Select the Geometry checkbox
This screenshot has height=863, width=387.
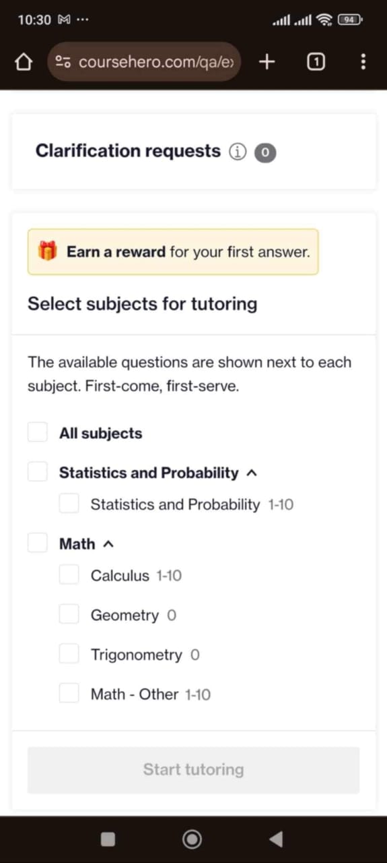[69, 614]
